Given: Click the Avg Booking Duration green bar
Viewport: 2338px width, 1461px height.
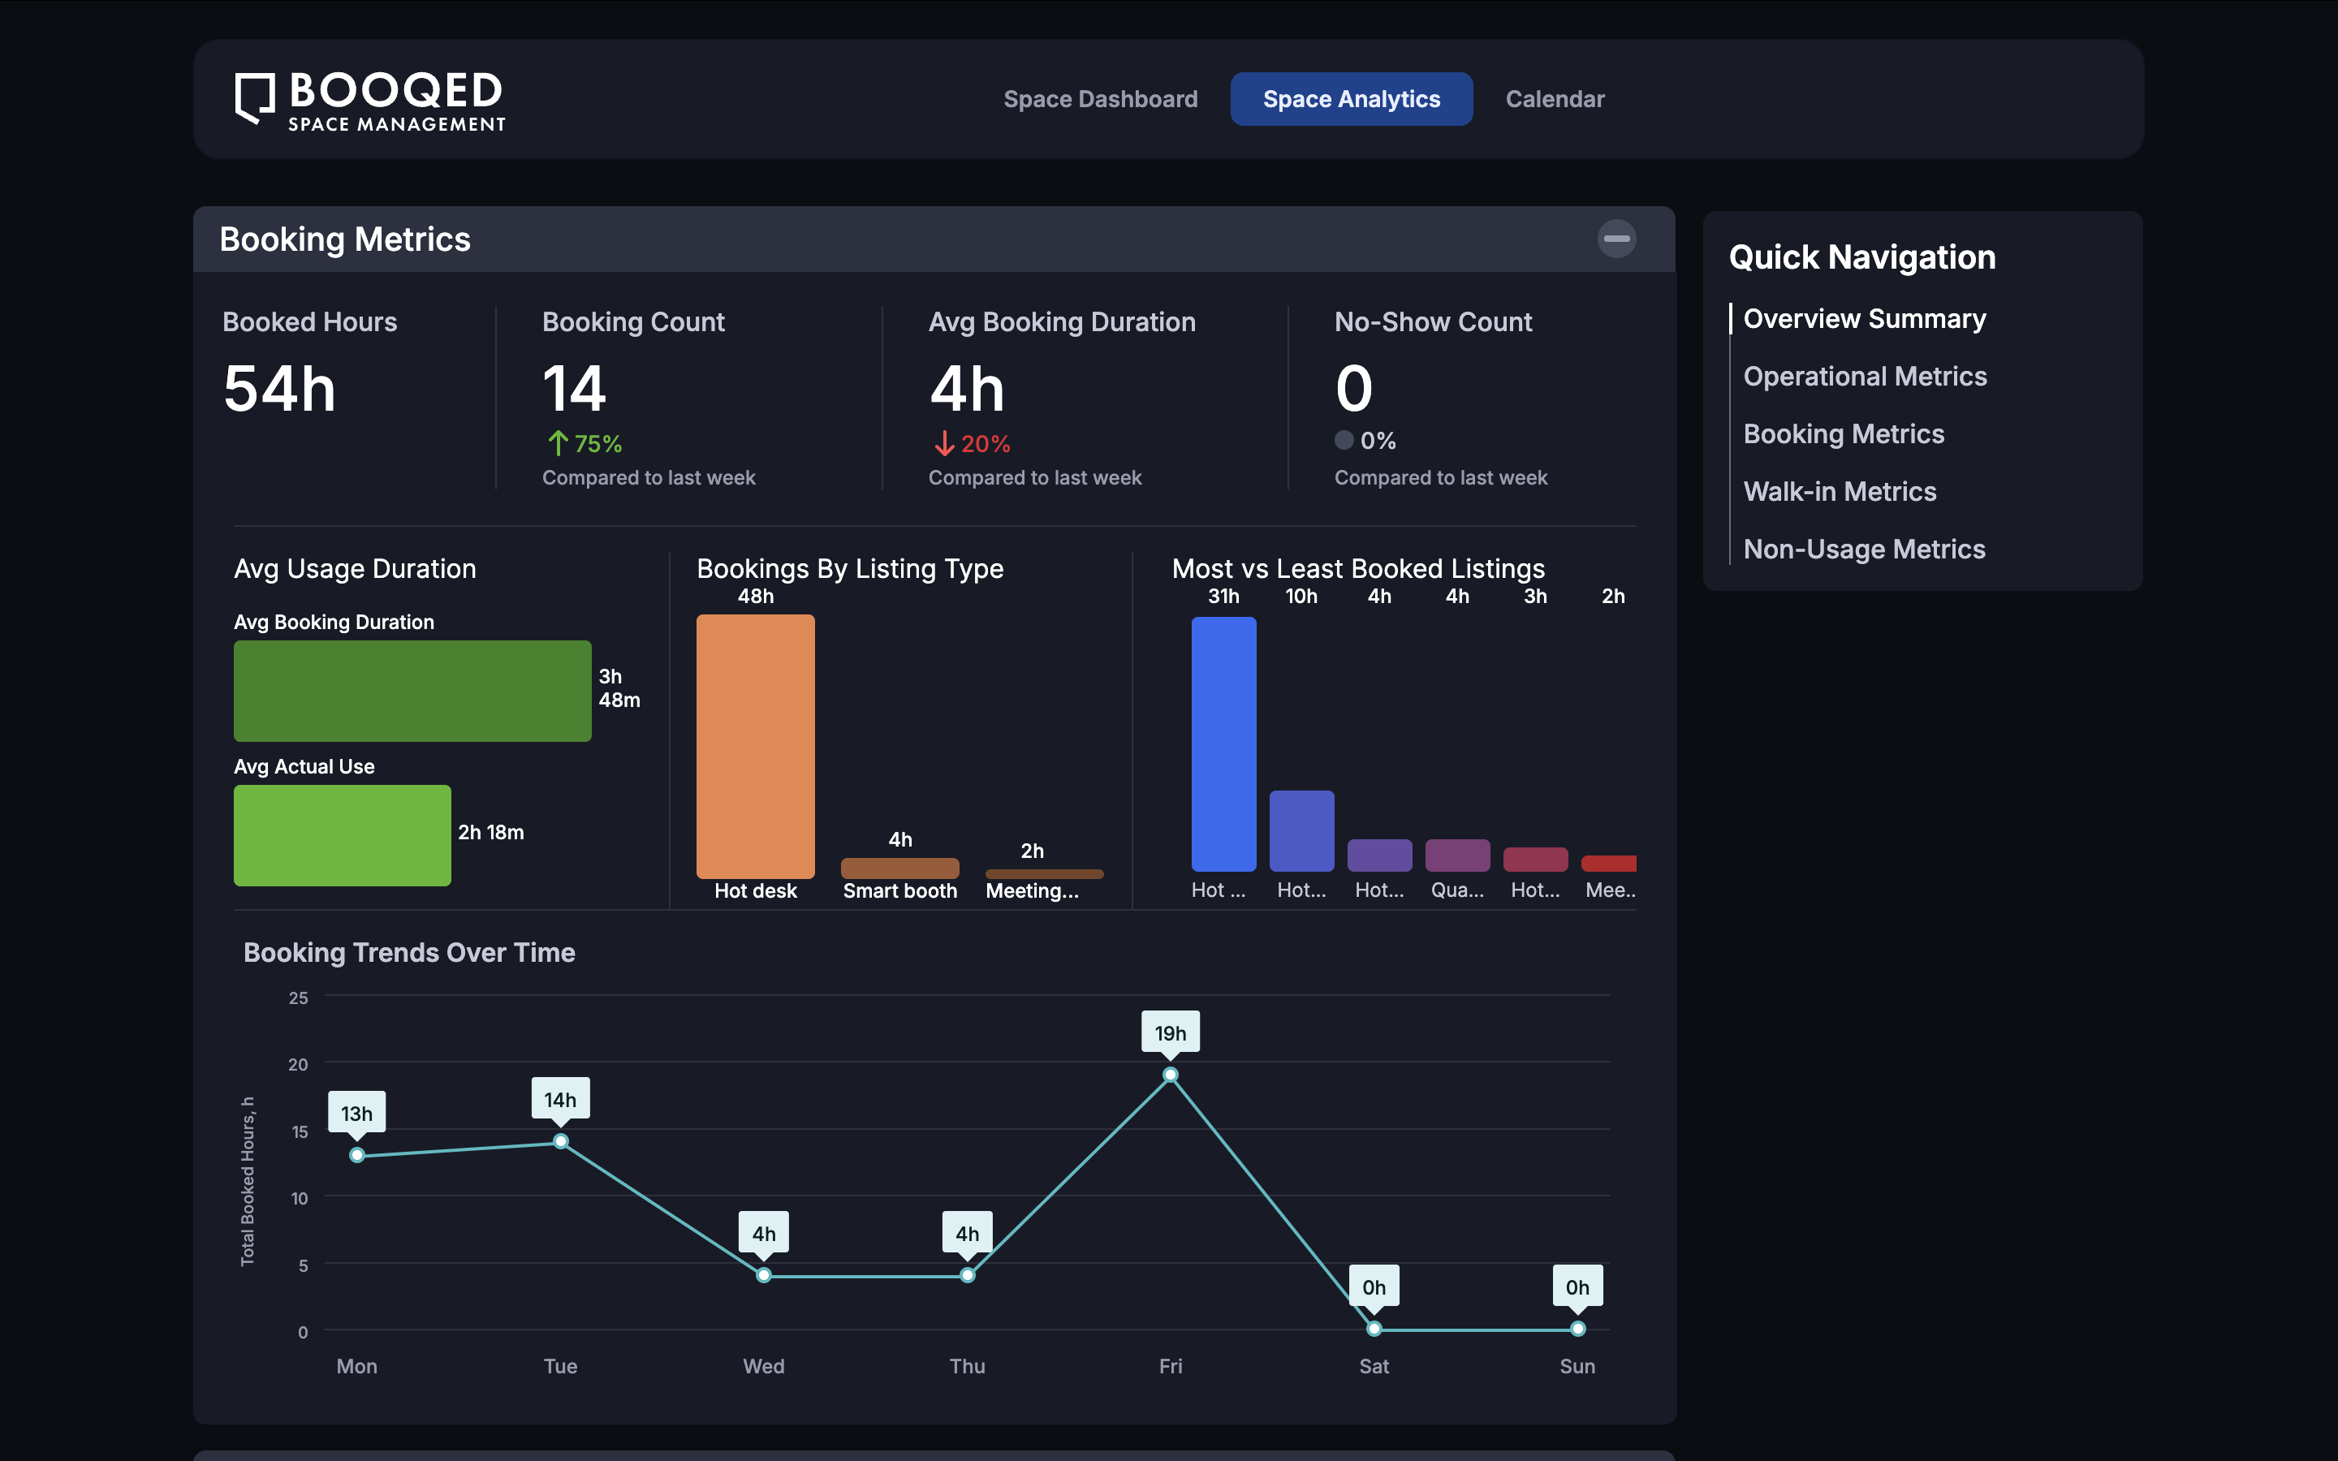Looking at the screenshot, I should [412, 691].
